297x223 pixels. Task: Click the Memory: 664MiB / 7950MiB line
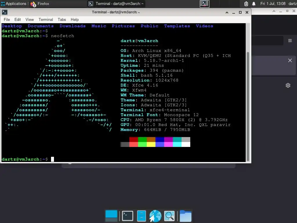coord(155,130)
